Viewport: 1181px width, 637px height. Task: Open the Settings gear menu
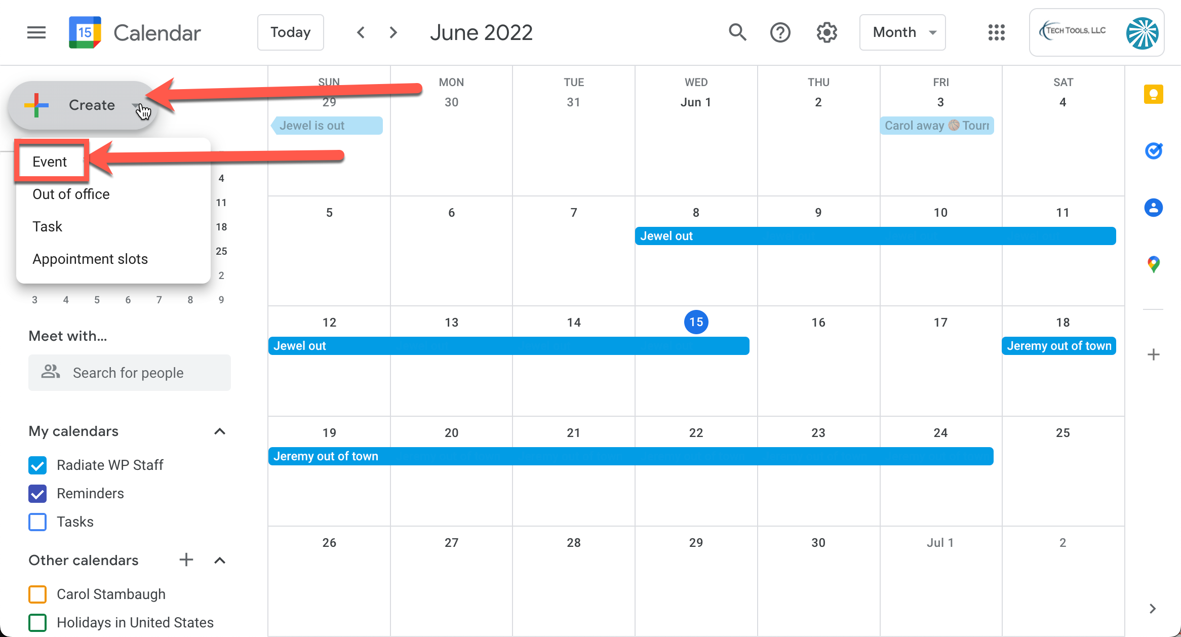pos(826,32)
